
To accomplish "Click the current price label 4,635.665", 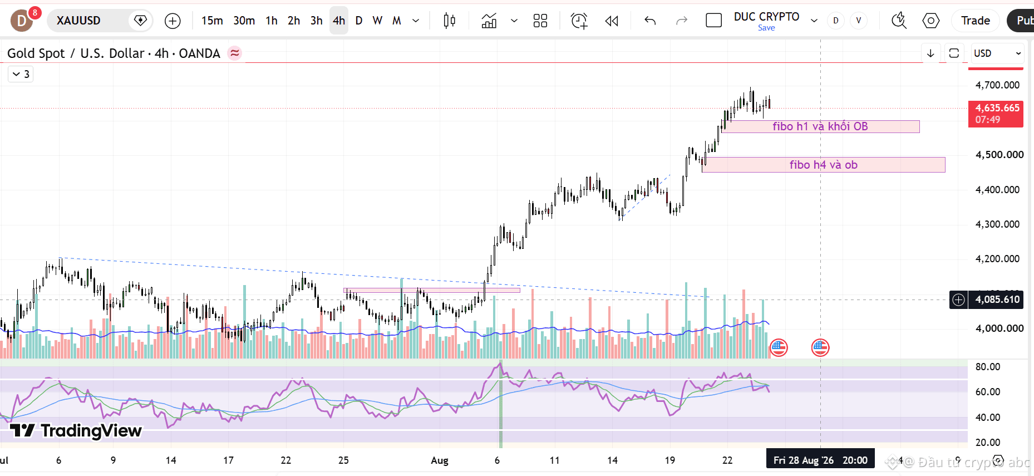I will [x=996, y=114].
